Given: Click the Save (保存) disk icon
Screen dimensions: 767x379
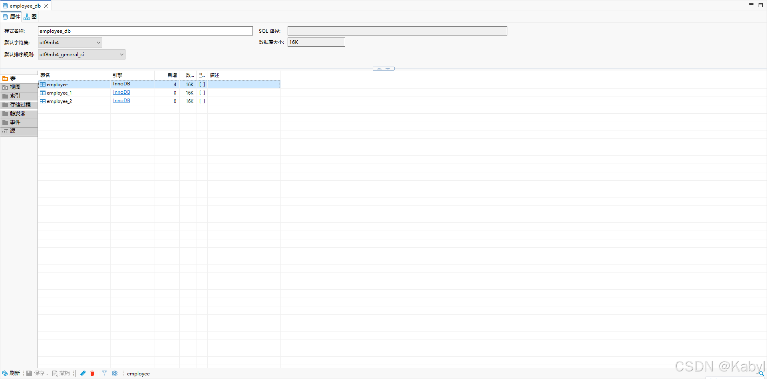Looking at the screenshot, I should click(29, 373).
